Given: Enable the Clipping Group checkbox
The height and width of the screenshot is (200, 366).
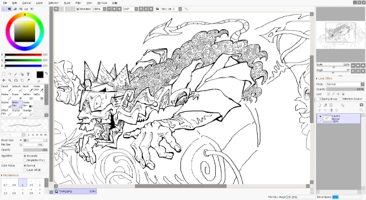Looking at the screenshot, I should (319, 99).
